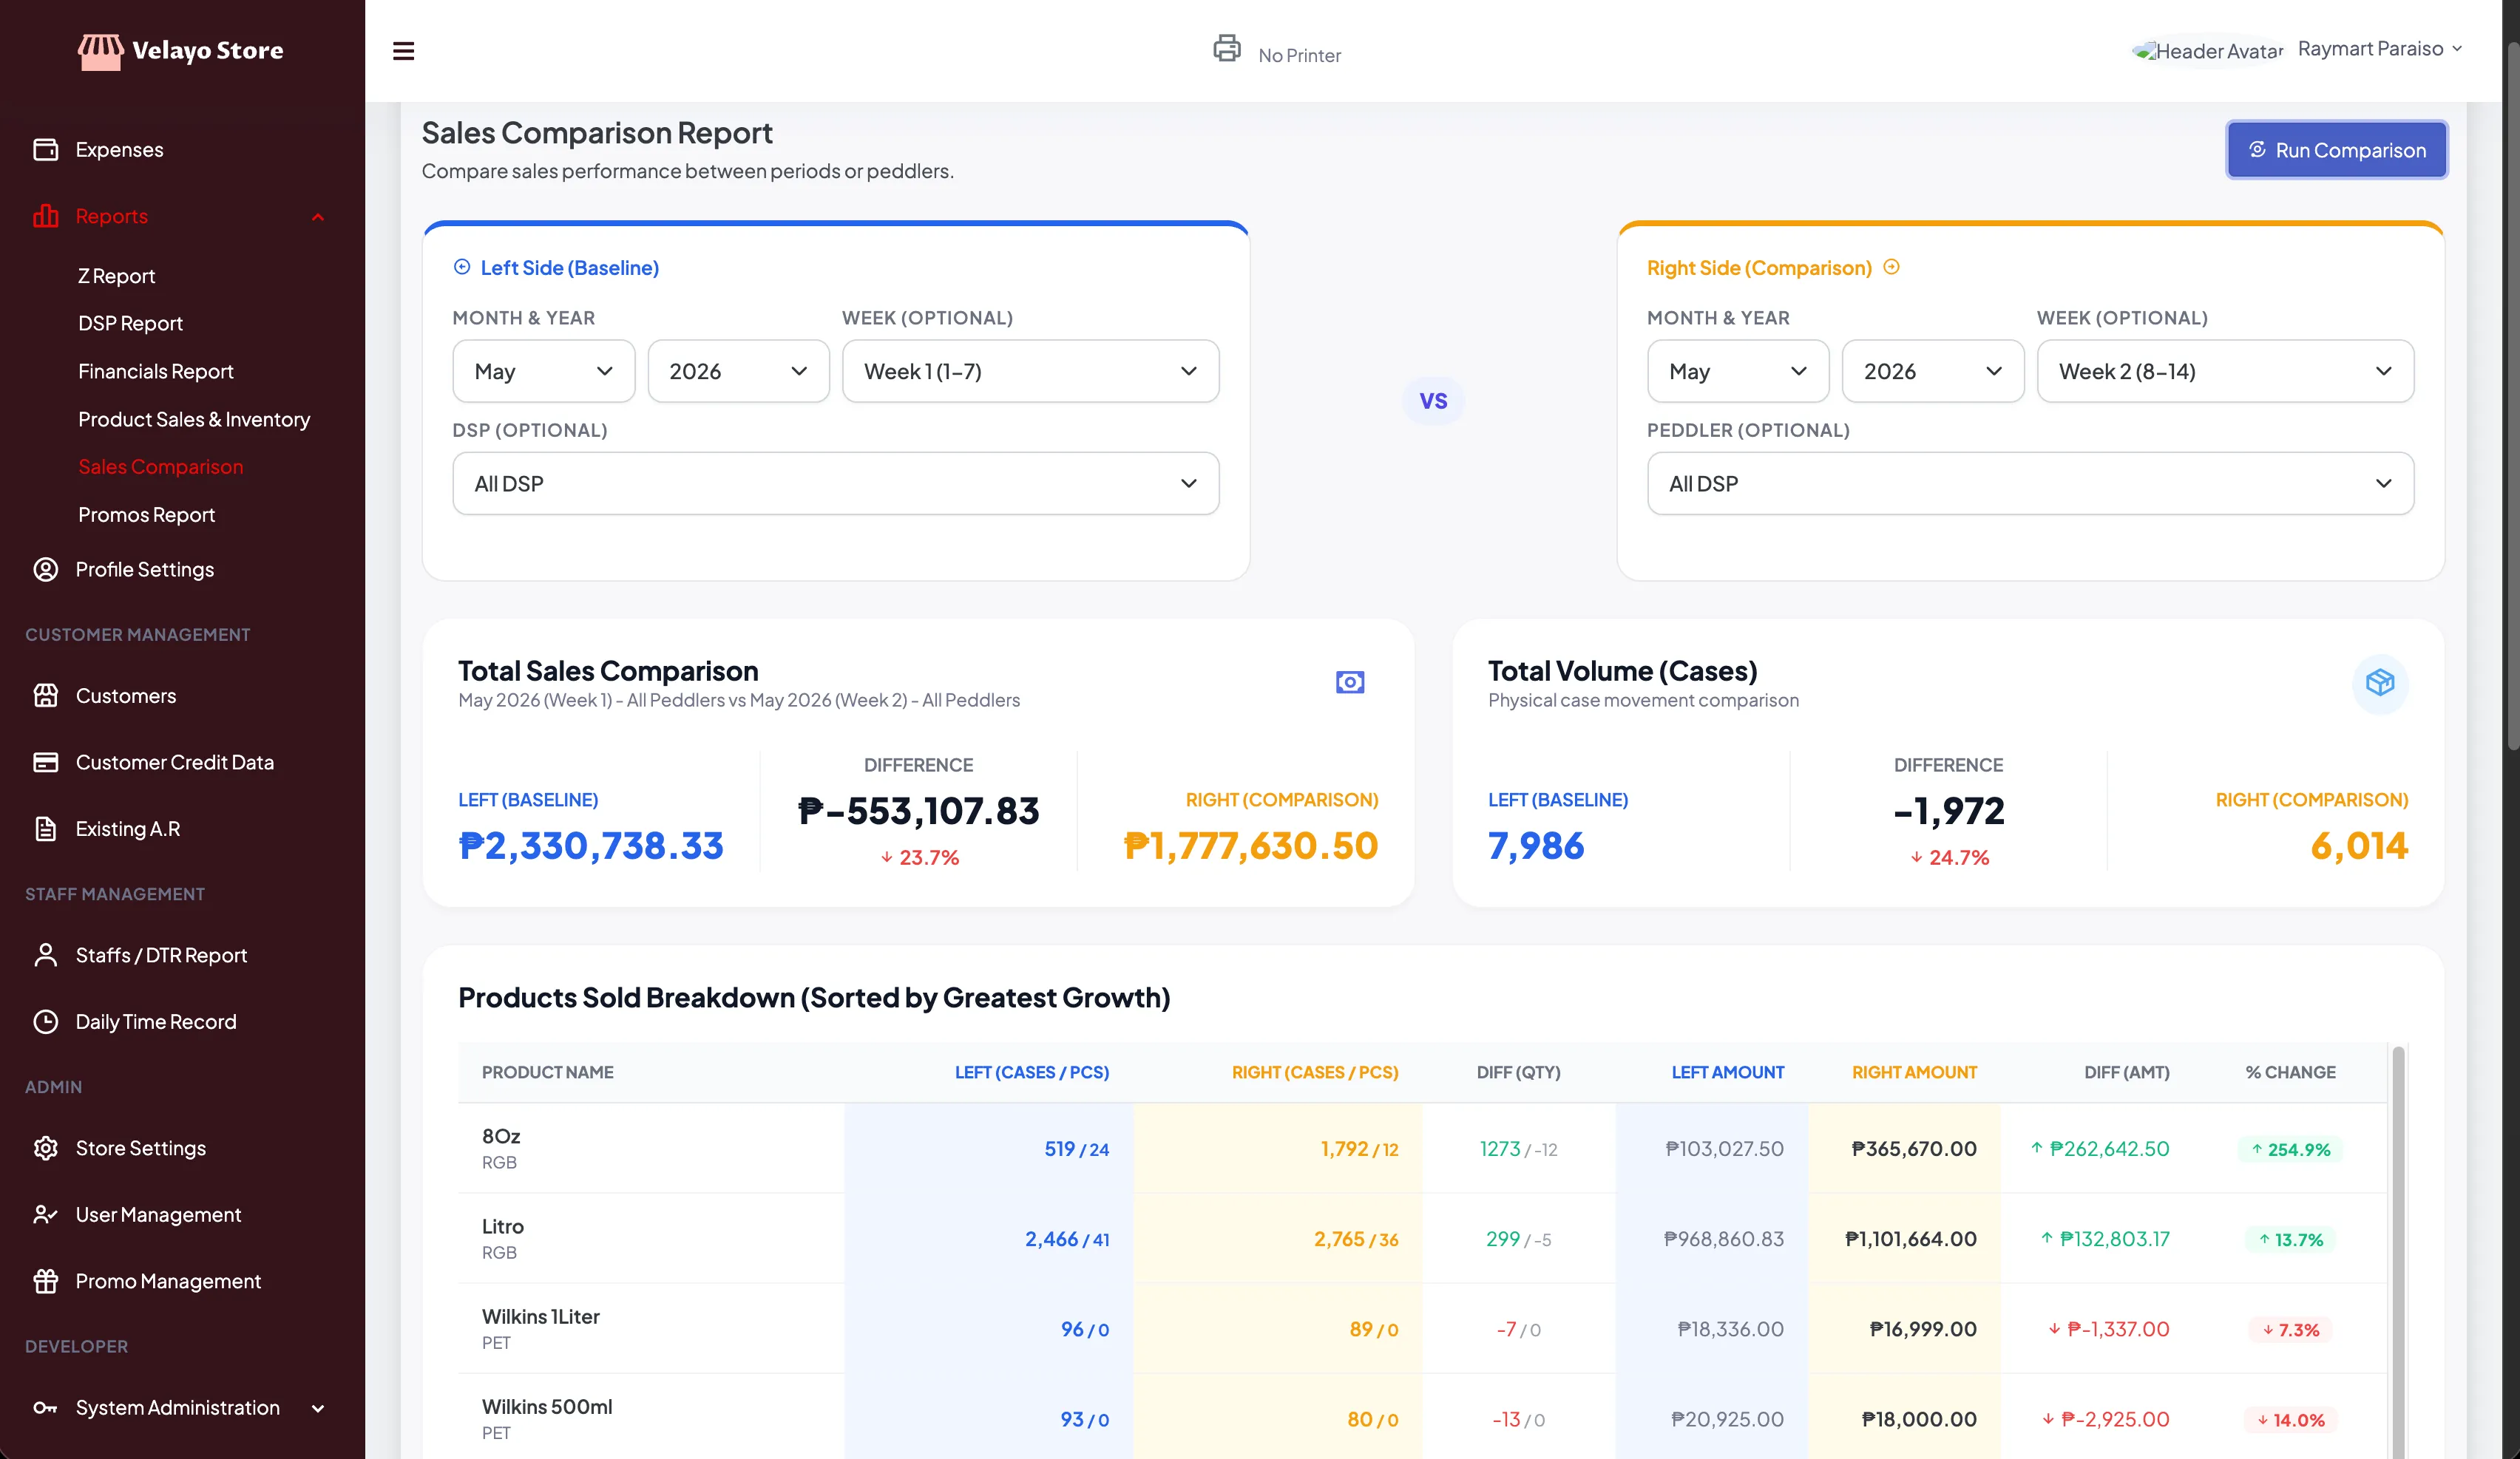
Task: Open the Week 2 (8–14) dropdown
Action: point(2225,372)
